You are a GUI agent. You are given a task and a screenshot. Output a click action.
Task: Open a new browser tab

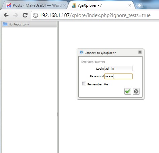coord(139,5)
